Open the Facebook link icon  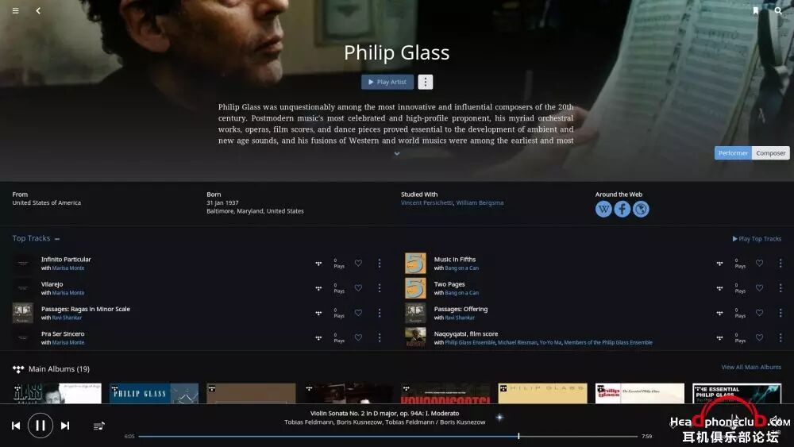click(x=622, y=209)
